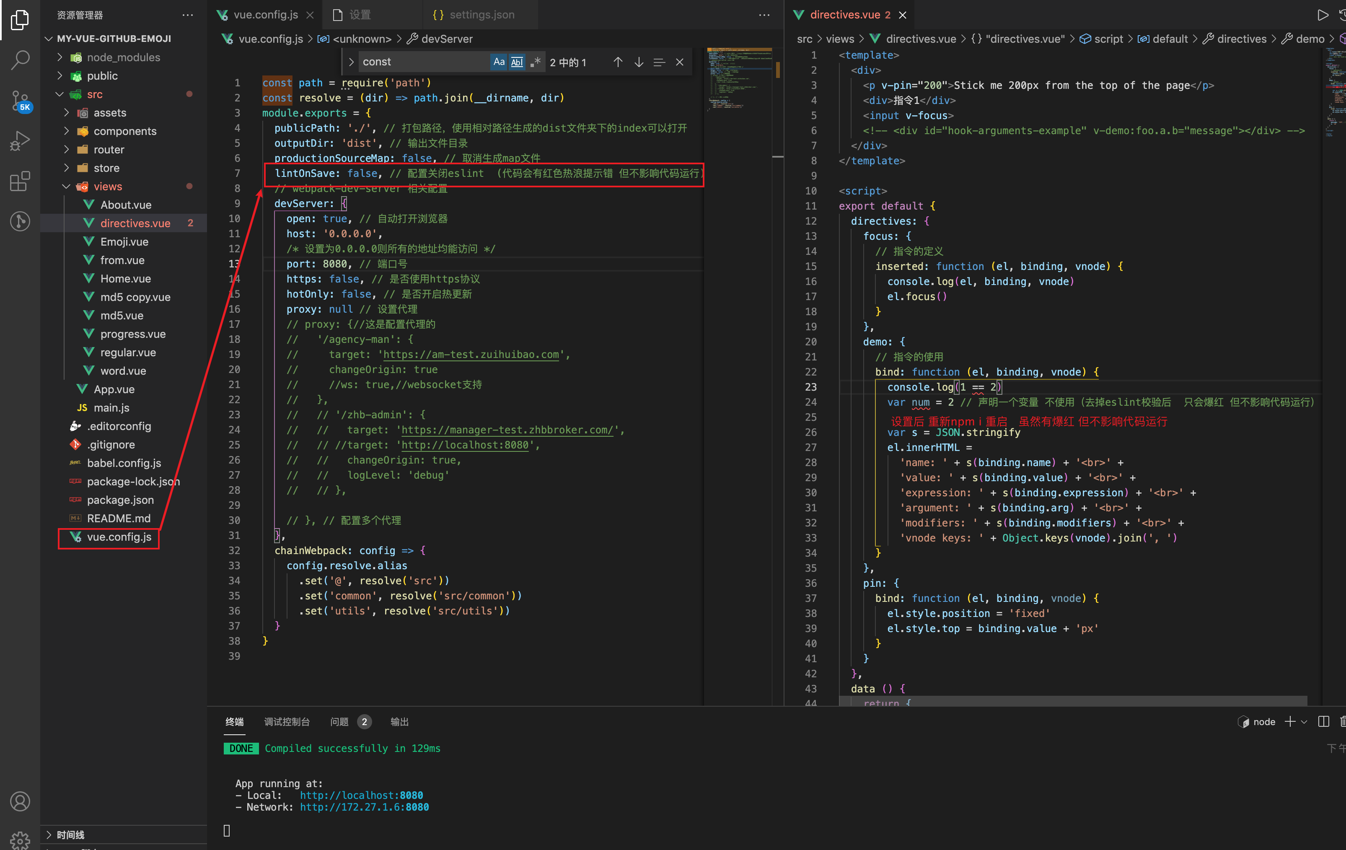Screen dimensions: 1346x850
Task: Run code with the play icon
Action: [1323, 15]
